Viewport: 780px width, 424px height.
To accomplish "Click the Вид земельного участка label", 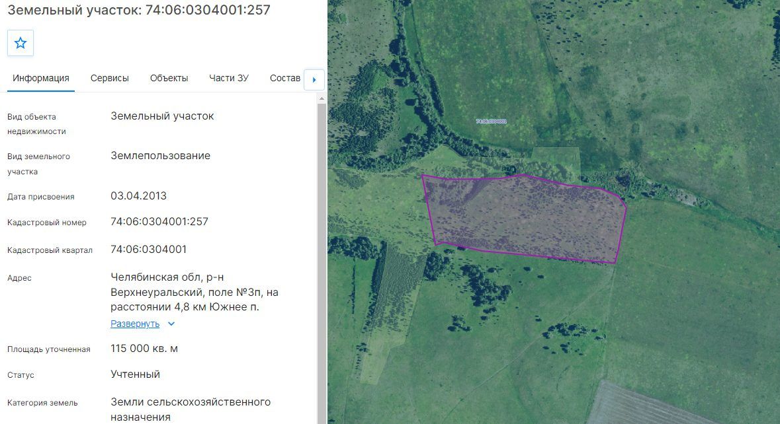I will 38,164.
